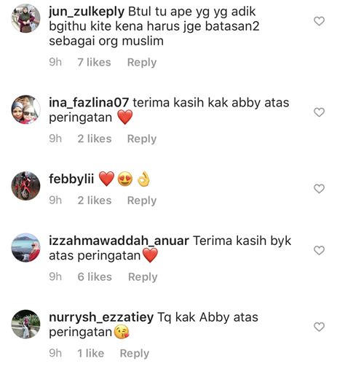Open jun_zulkeply username link
The image size is (345, 369).
coord(87,12)
